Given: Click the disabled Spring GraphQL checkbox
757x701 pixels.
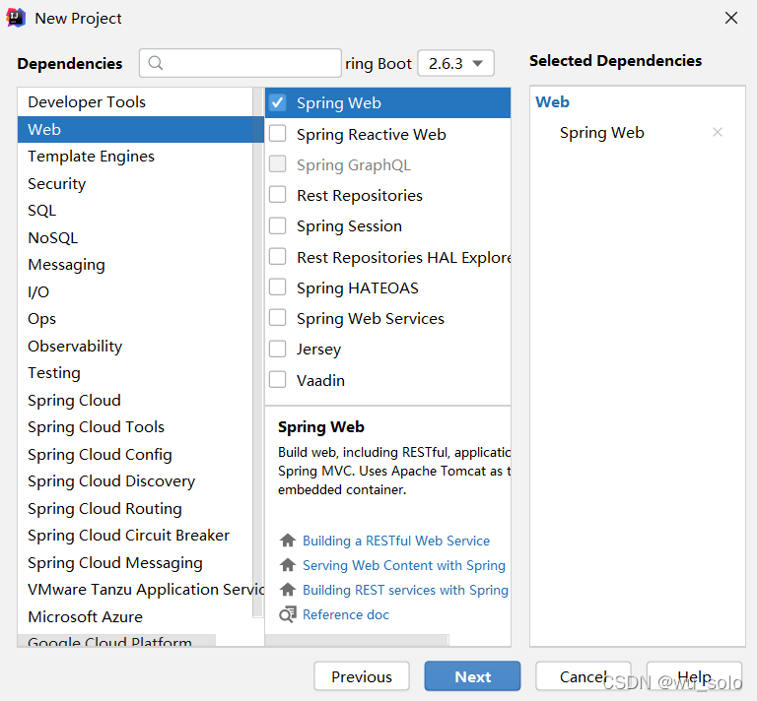Looking at the screenshot, I should (x=278, y=164).
